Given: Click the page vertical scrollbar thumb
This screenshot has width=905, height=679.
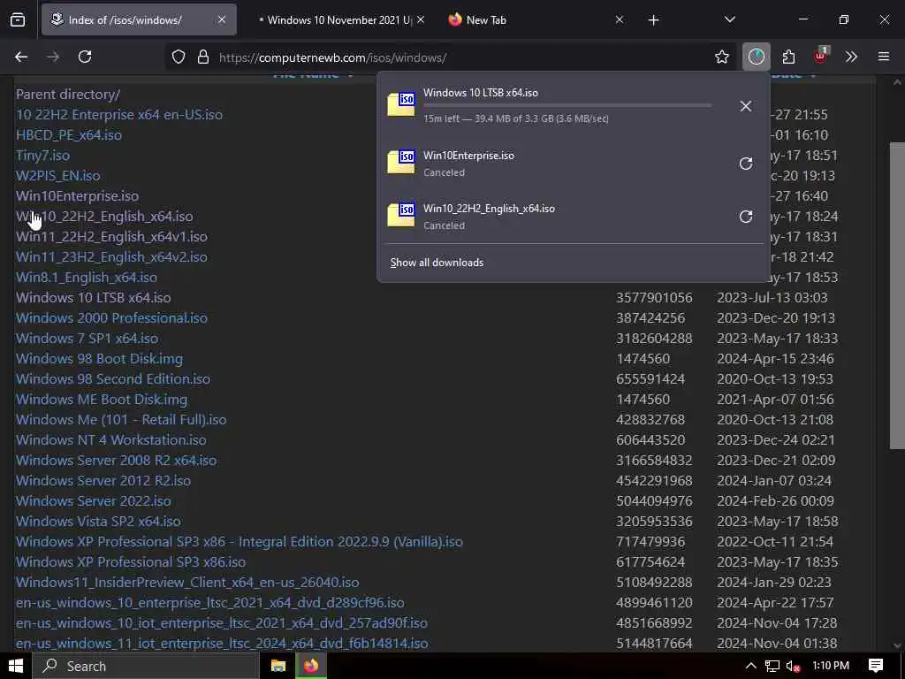Looking at the screenshot, I should tap(897, 294).
